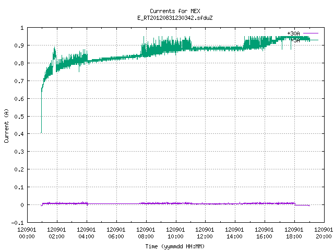Click the '+30A' legend label

click(x=293, y=33)
